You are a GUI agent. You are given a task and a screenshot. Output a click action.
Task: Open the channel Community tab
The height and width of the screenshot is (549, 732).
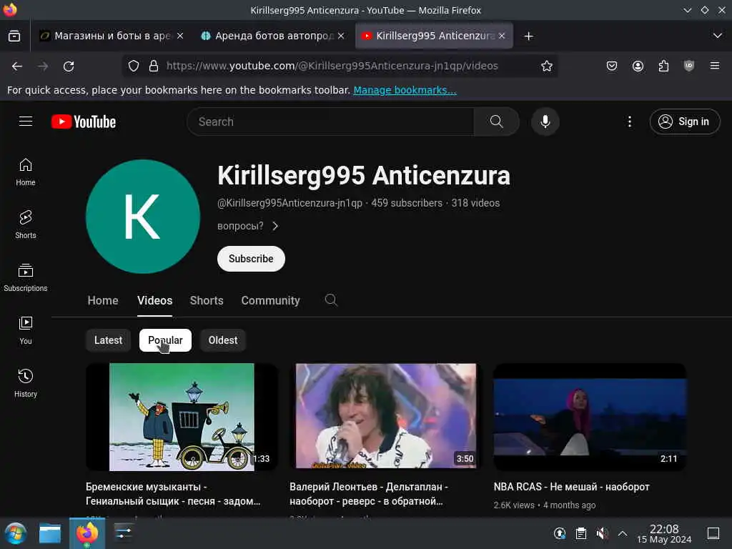(x=270, y=301)
